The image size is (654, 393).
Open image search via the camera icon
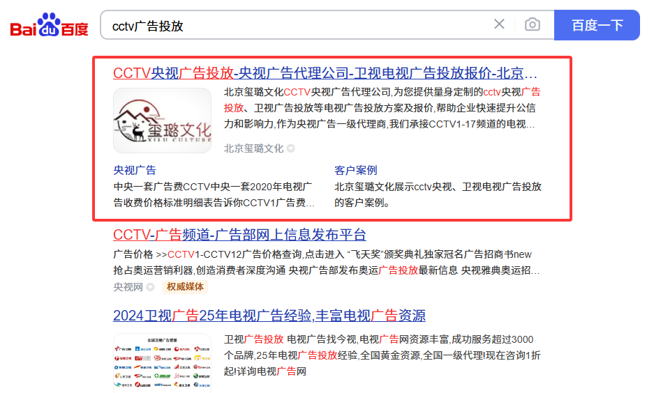[x=533, y=24]
